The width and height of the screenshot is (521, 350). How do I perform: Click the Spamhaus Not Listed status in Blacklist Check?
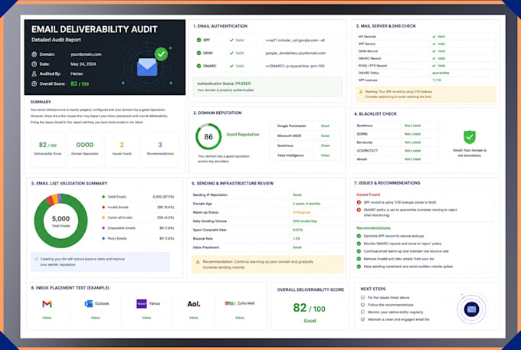412,126
